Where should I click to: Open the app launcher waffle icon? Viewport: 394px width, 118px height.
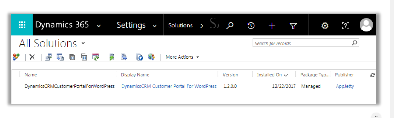click(x=22, y=25)
